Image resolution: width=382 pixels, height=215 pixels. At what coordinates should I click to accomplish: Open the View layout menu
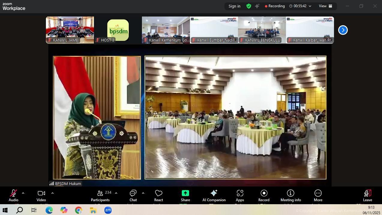(325, 6)
